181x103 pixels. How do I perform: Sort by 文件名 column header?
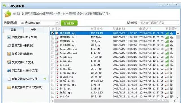[x=56, y=29]
